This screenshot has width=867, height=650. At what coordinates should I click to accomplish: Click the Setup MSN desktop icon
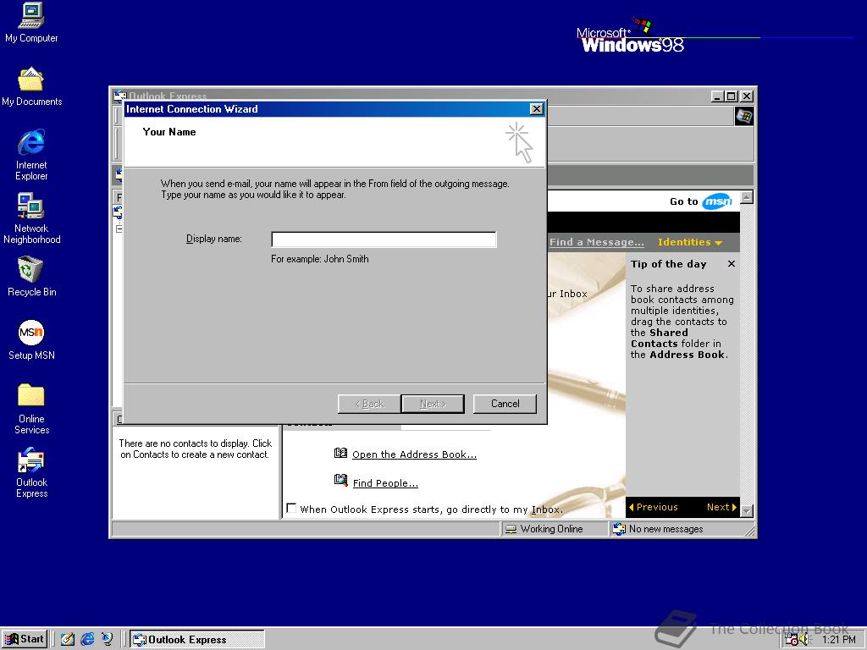coord(31,340)
